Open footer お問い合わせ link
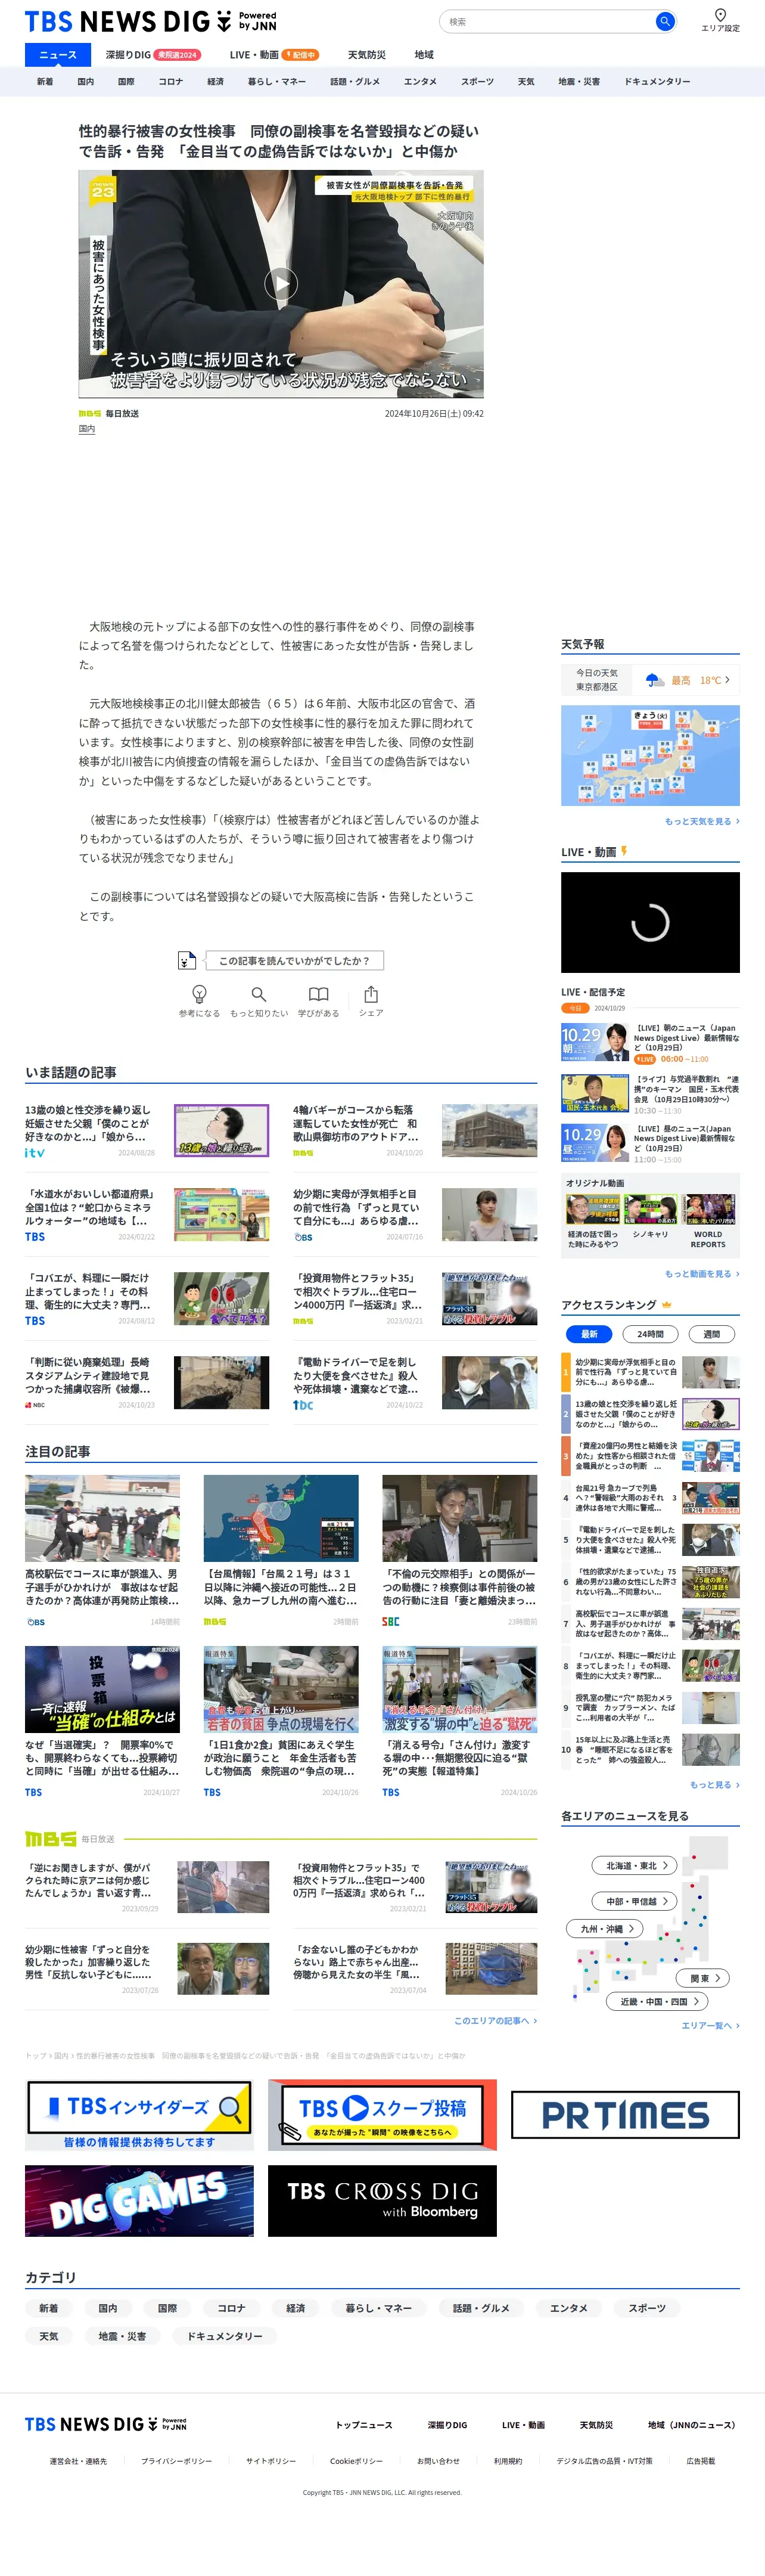Viewport: 765px width, 2576px height. pyautogui.click(x=438, y=2461)
